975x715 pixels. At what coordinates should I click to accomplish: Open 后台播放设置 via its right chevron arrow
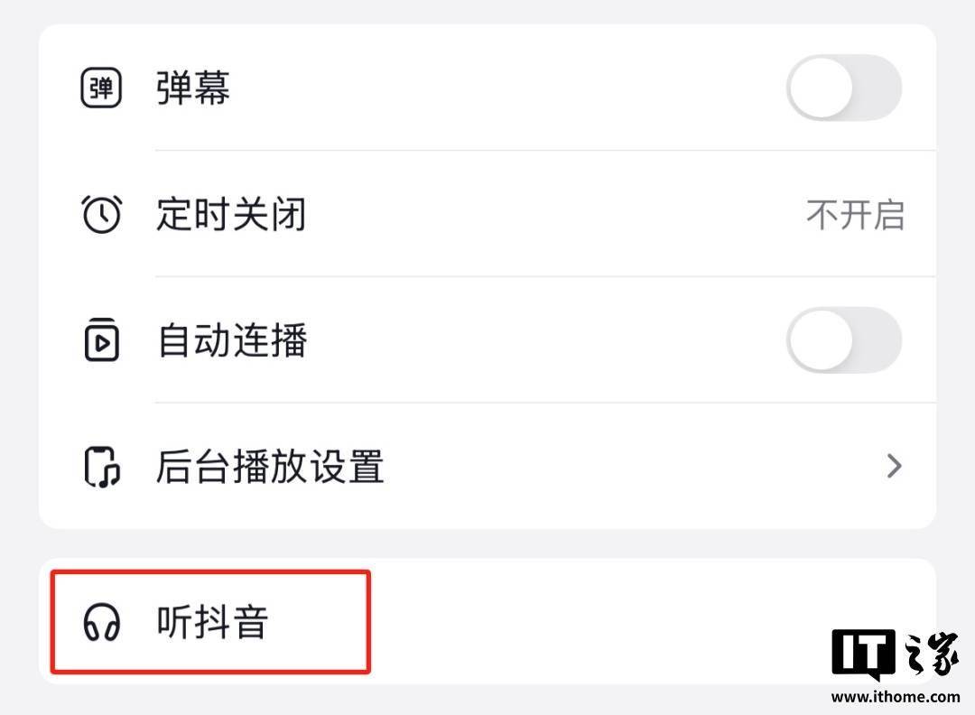point(894,467)
